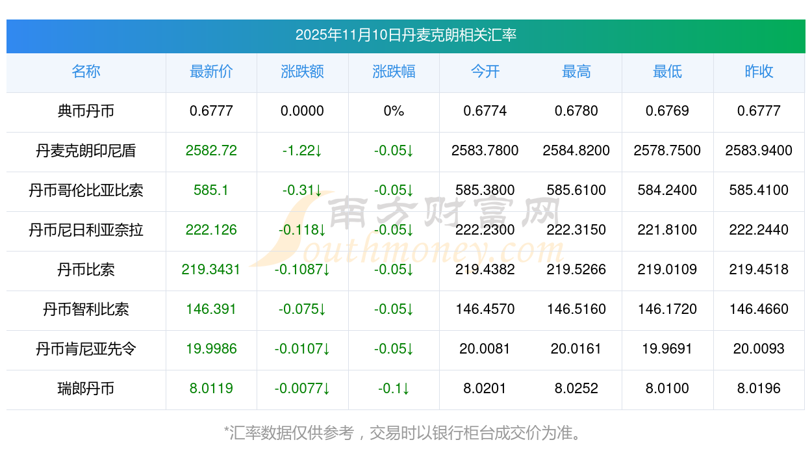This screenshot has height=453, width=812.
Task: Click the 昨收 column header
Action: pos(759,72)
